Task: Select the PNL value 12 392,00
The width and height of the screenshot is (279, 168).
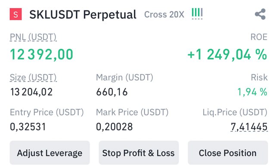Action: pos(41,54)
